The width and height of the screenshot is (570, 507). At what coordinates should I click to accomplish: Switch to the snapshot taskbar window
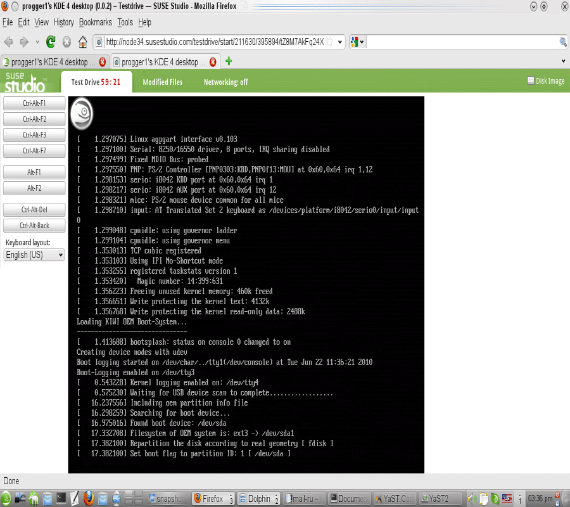[x=167, y=499]
